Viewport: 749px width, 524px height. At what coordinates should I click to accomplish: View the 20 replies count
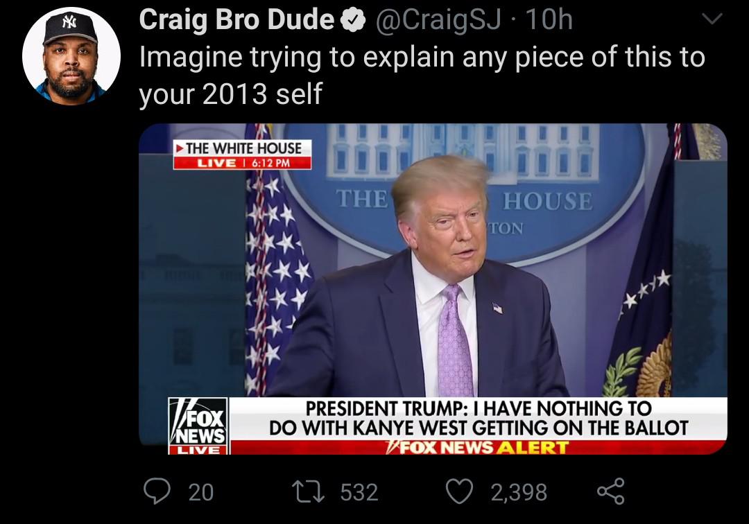click(x=200, y=492)
